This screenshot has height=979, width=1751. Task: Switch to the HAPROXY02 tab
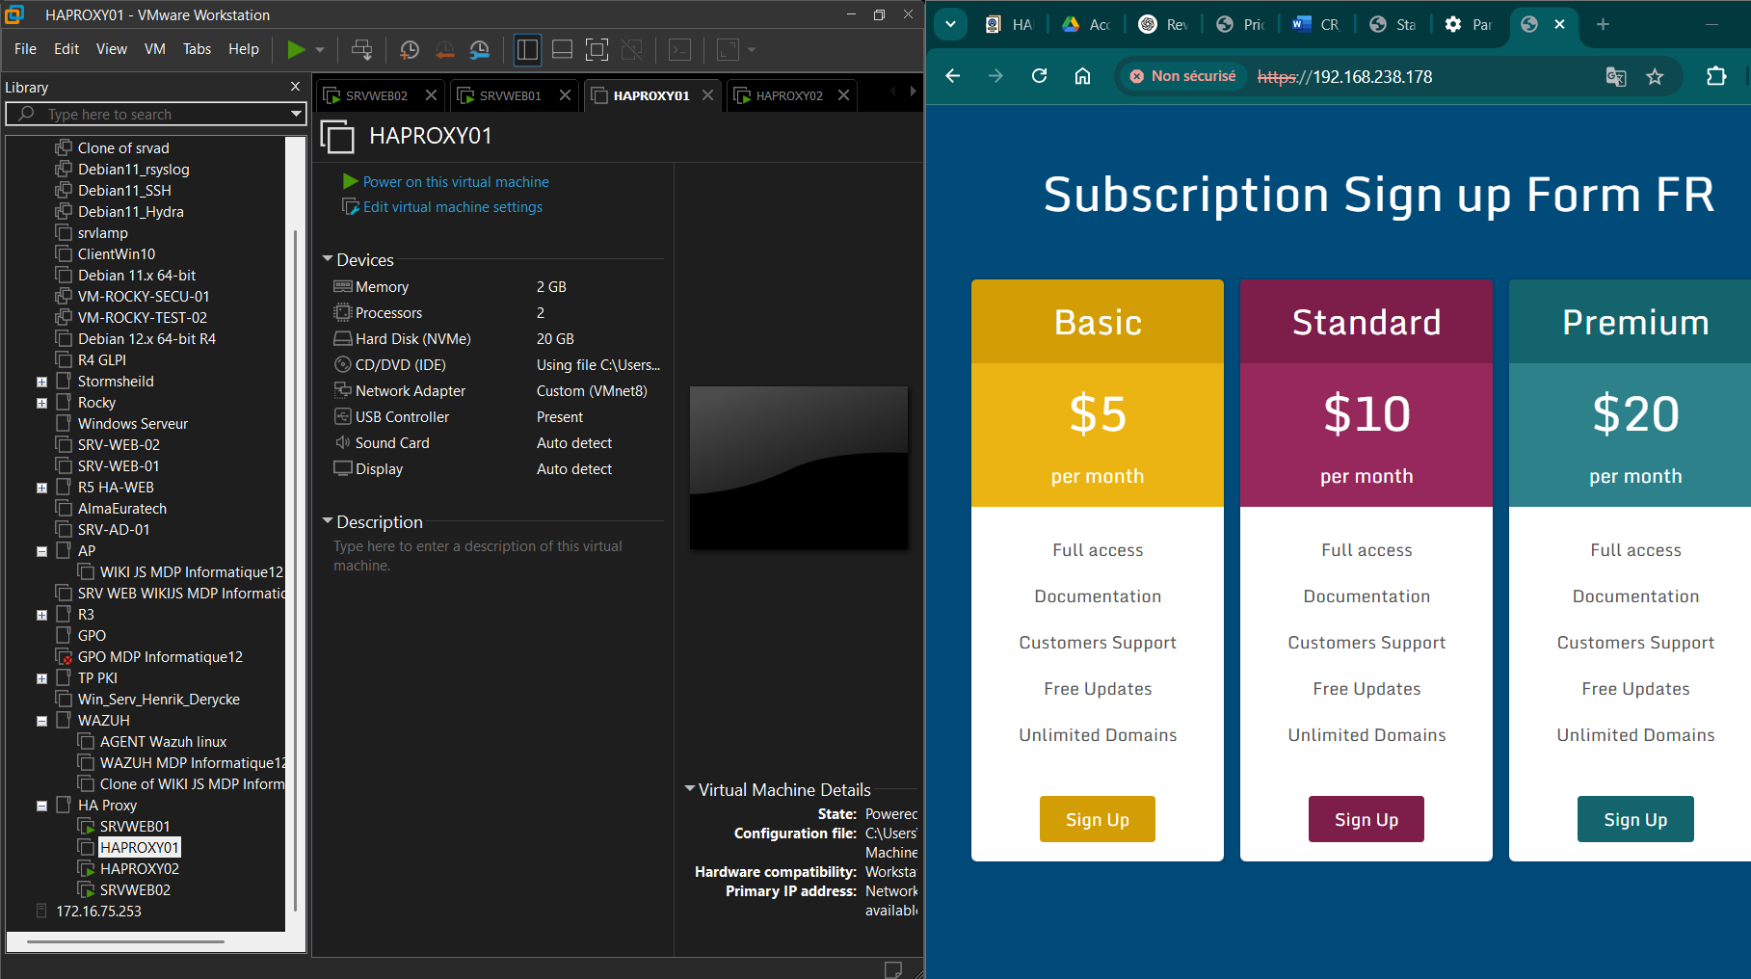tap(789, 95)
